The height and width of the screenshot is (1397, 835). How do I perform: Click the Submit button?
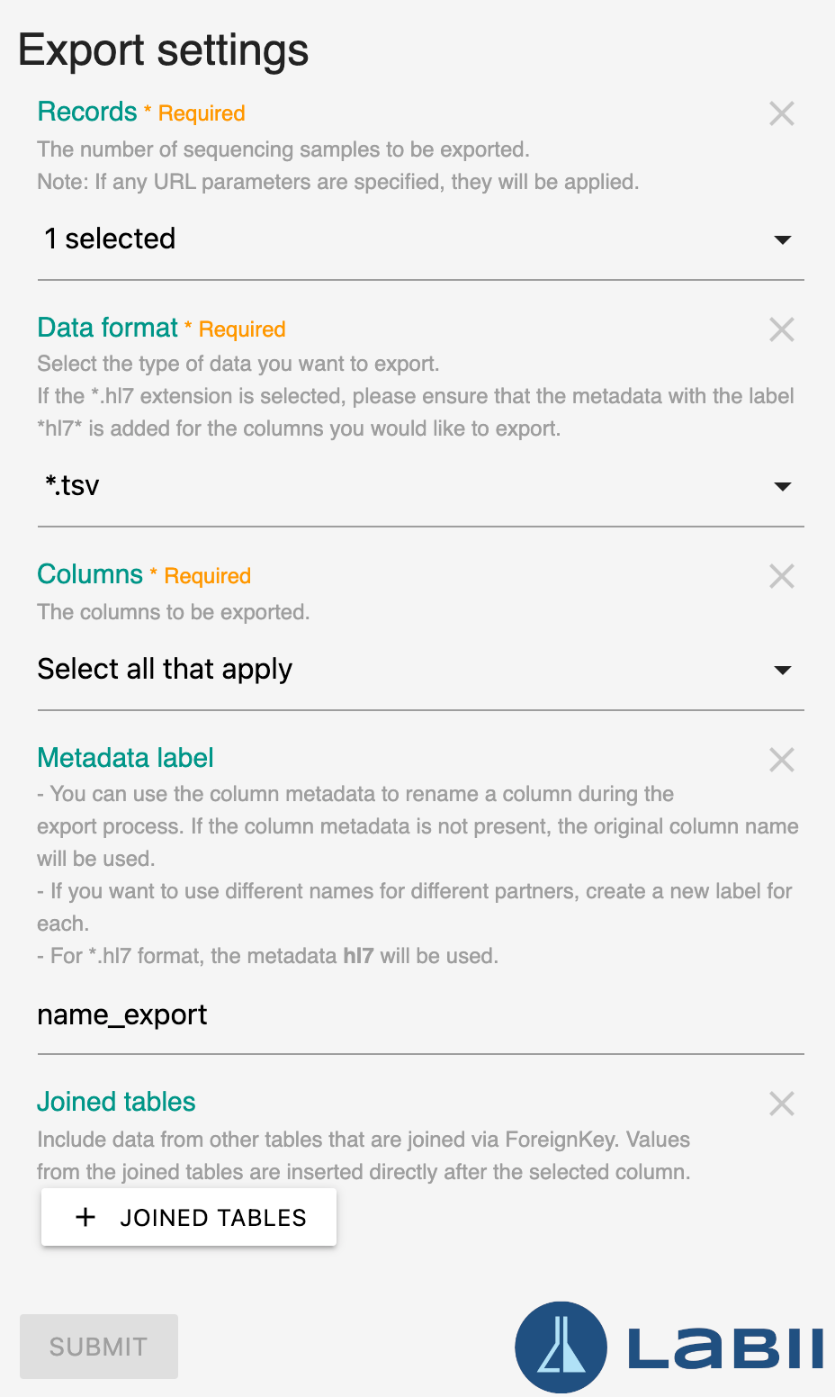[99, 1347]
